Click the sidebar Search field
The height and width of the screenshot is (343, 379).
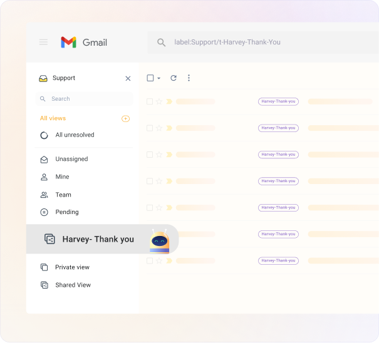pyautogui.click(x=85, y=99)
